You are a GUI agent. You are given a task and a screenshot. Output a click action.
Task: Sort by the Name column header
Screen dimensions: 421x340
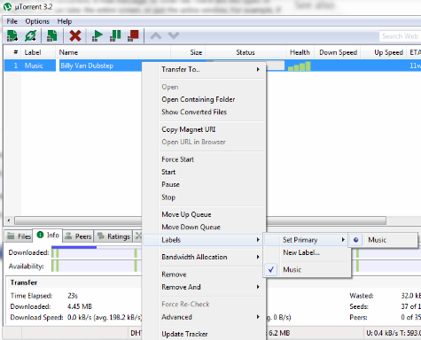113,52
